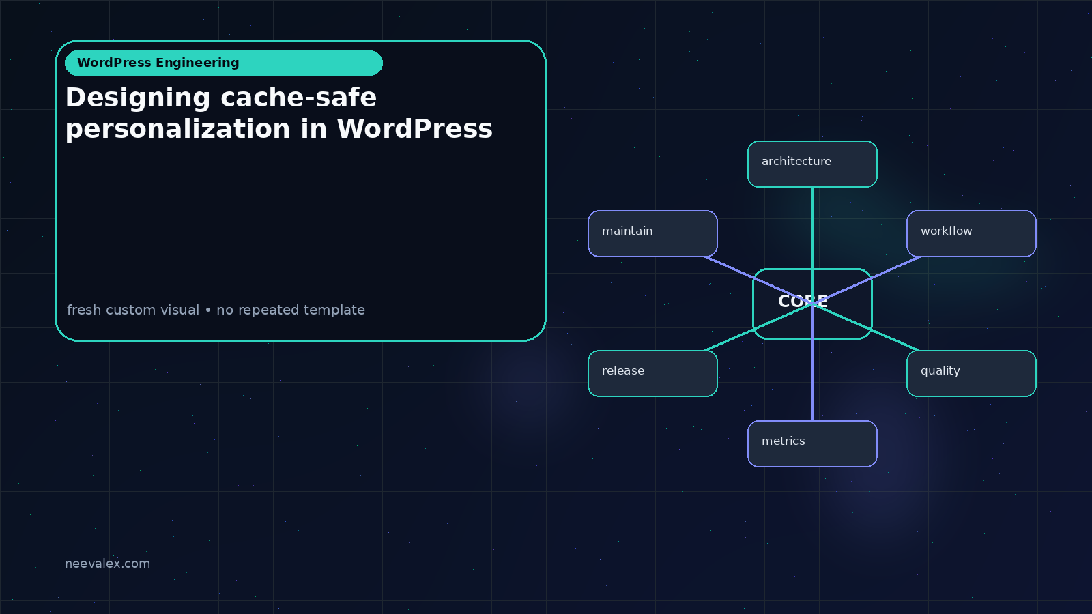Select the maintain node
1092x614 pixels.
652,233
